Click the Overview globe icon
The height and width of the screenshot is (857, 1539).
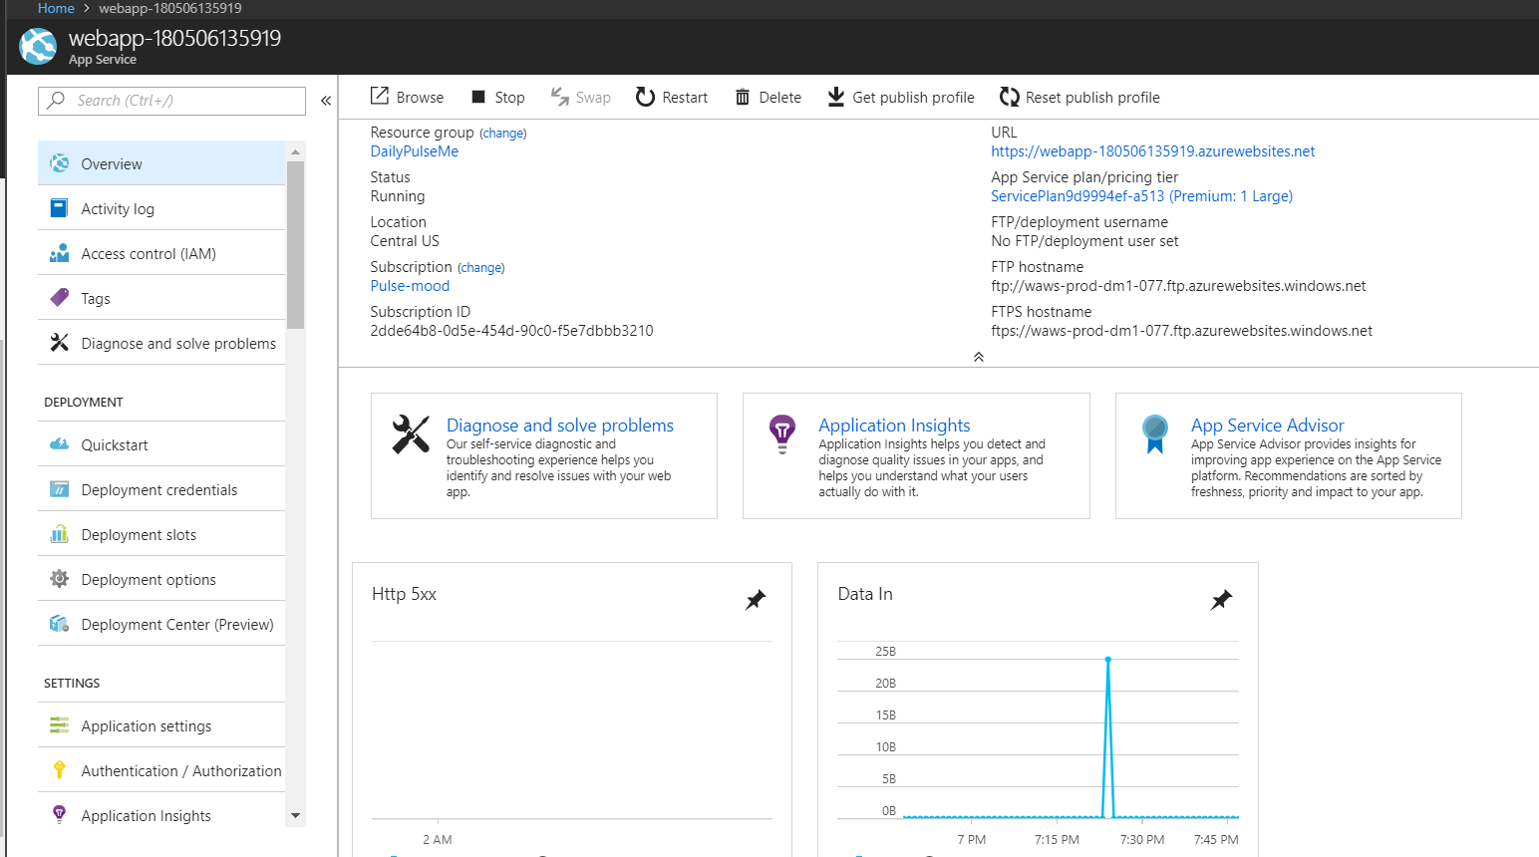[x=60, y=163]
